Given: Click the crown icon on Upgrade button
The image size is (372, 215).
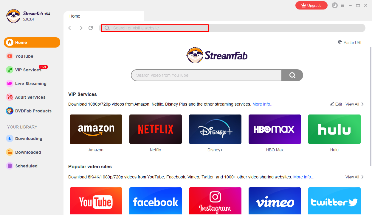Looking at the screenshot, I should (x=304, y=5).
